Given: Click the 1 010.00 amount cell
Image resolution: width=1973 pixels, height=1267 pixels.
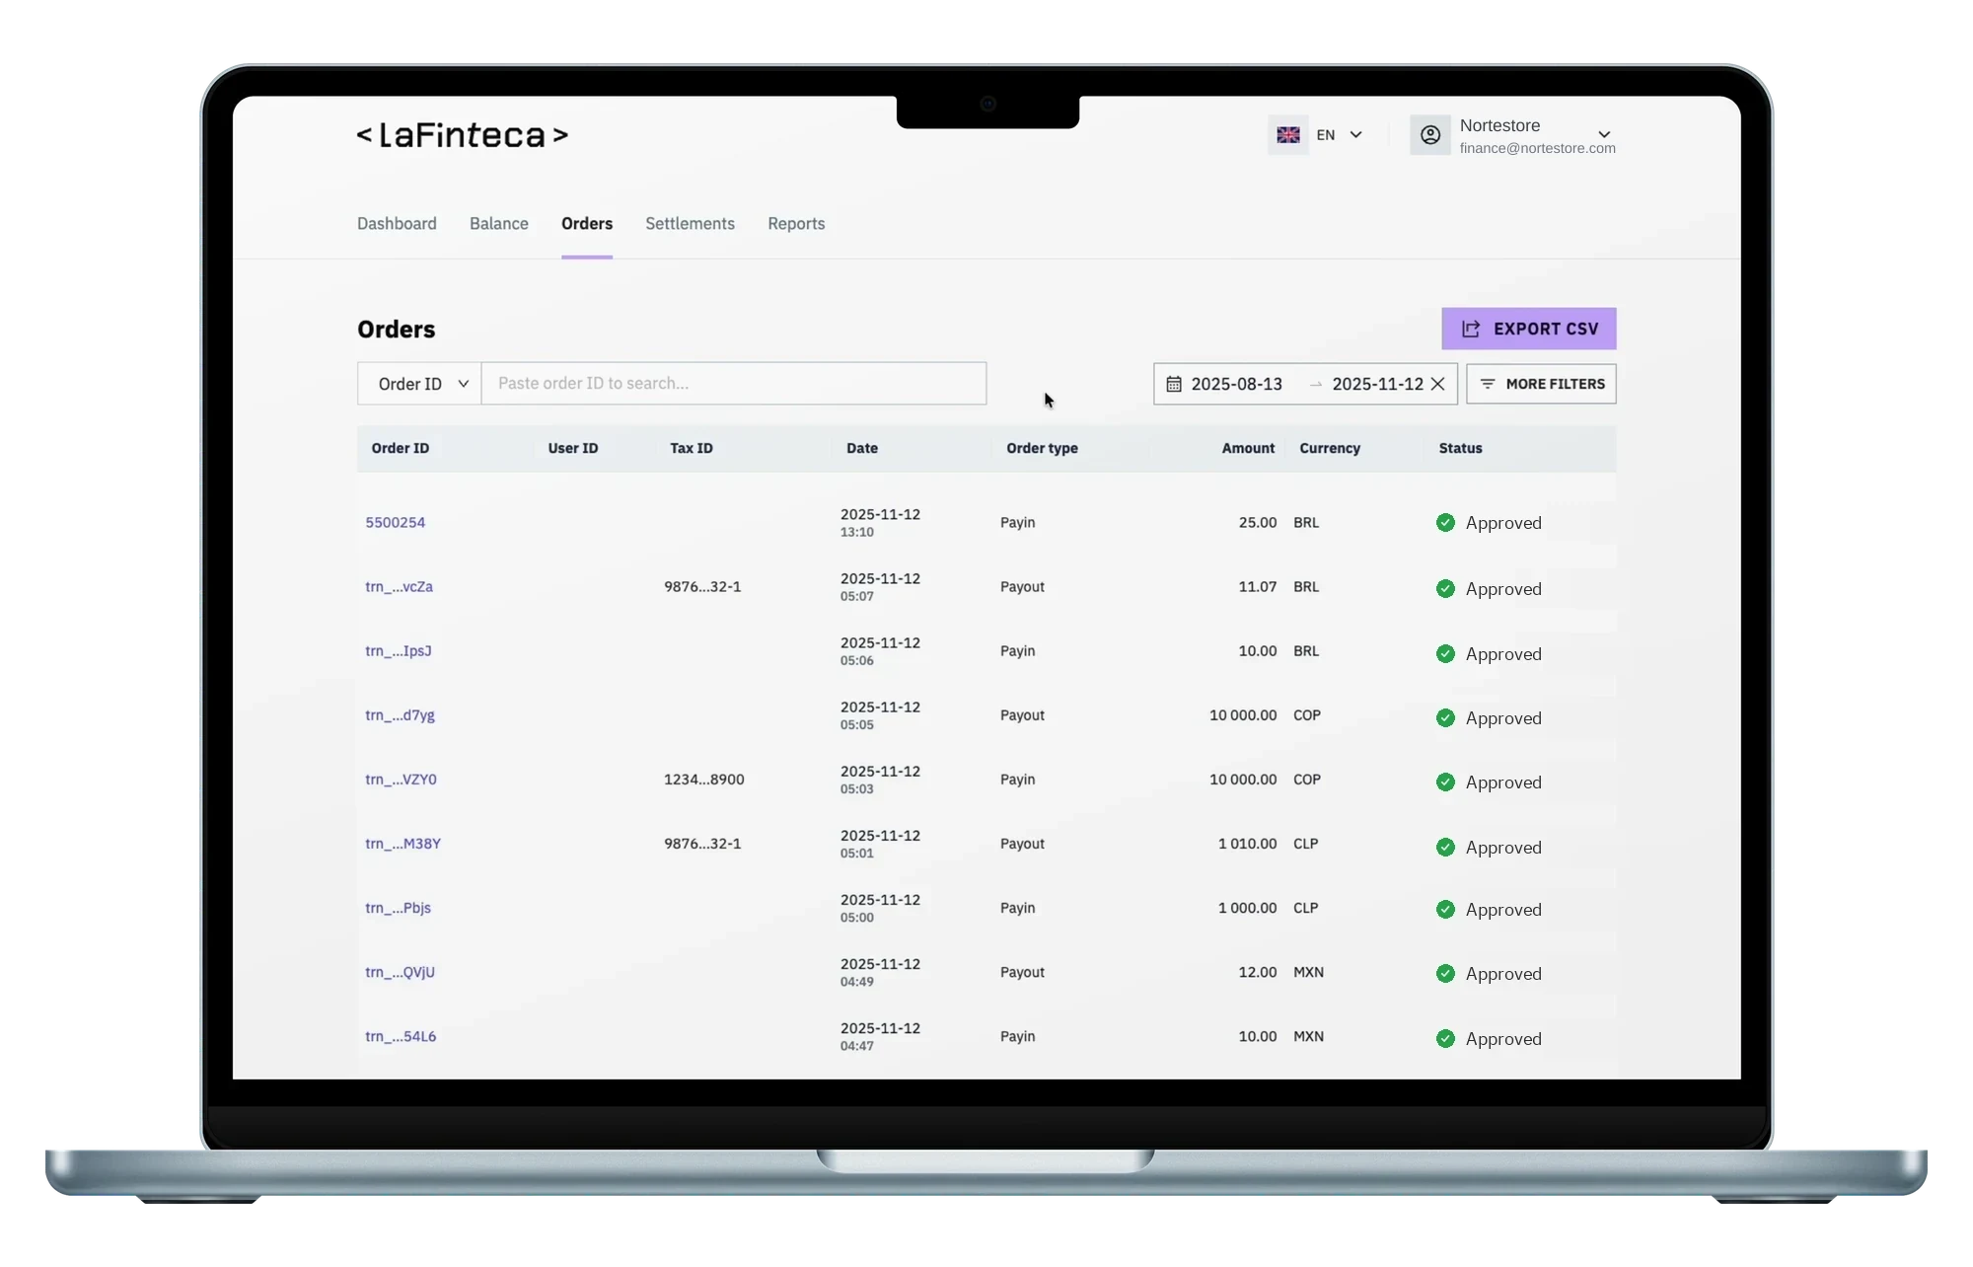Looking at the screenshot, I should tap(1247, 844).
